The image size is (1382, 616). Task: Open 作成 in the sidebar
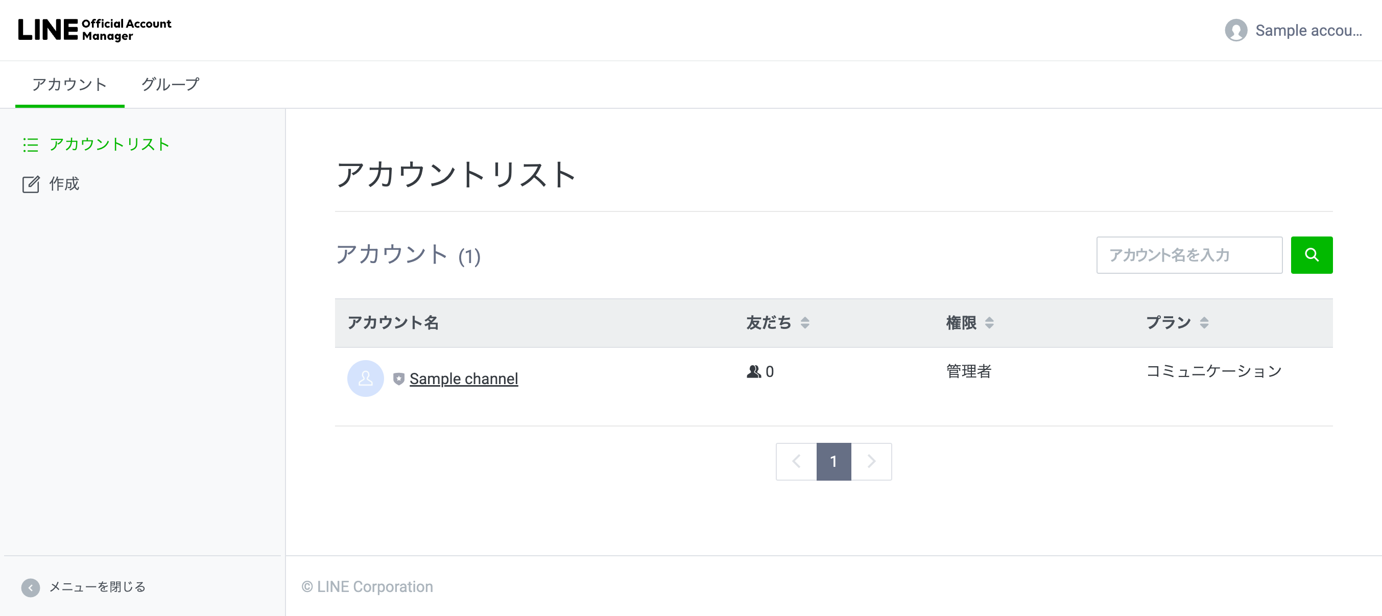[64, 184]
